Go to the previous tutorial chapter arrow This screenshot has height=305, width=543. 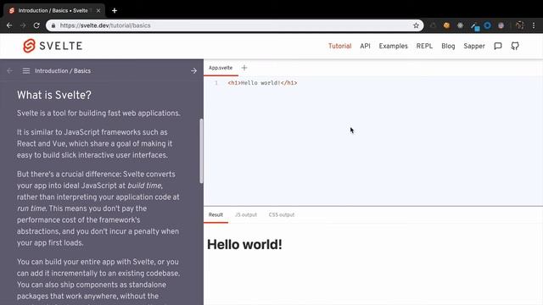point(9,71)
